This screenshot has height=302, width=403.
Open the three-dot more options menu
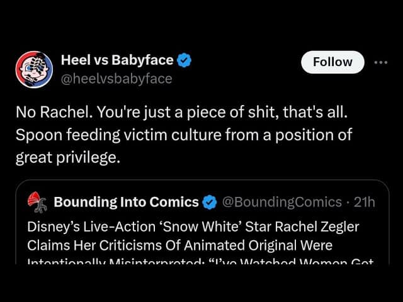click(381, 62)
